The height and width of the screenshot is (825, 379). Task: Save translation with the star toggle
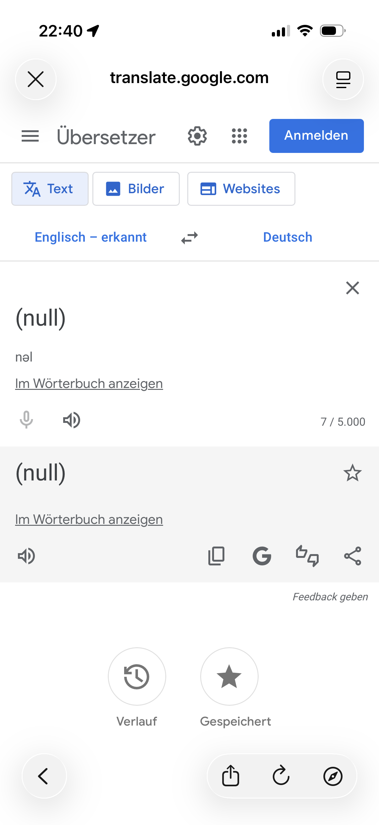[x=352, y=473]
